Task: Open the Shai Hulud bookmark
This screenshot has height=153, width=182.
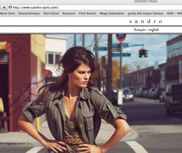Action: pyautogui.click(x=51, y=14)
